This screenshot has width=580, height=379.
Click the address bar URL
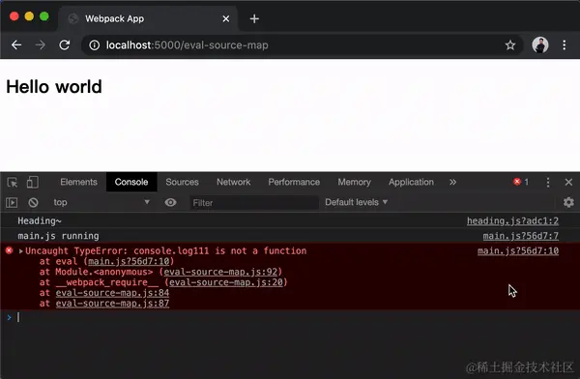[x=188, y=45]
